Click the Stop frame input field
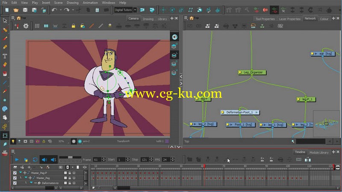342x192 pixels. (x=144, y=160)
